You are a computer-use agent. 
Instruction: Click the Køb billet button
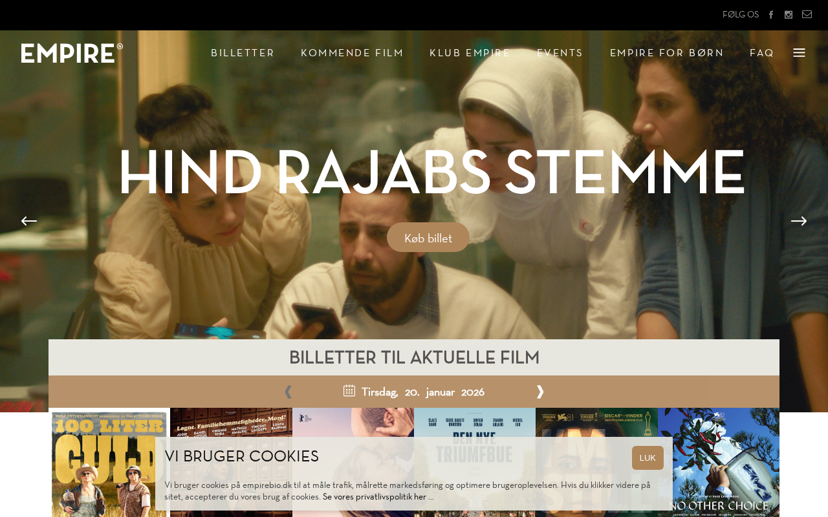pyautogui.click(x=428, y=237)
